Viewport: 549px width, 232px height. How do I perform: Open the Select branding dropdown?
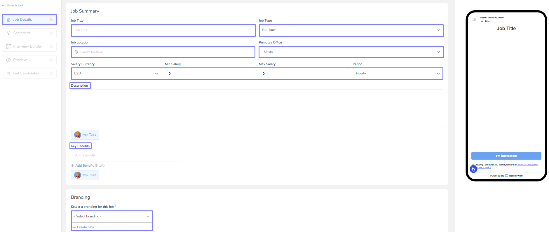click(112, 217)
